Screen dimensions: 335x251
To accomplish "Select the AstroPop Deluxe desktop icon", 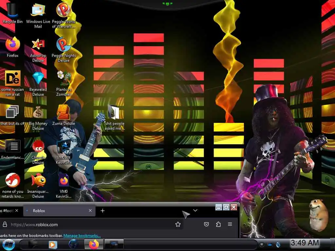I will 38,50.
